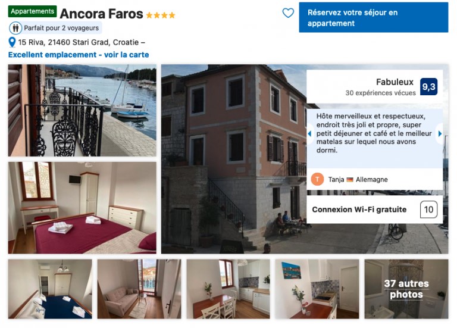Open the red bedspread bedroom photo
Screen dimensions: 457x328
coord(82,208)
